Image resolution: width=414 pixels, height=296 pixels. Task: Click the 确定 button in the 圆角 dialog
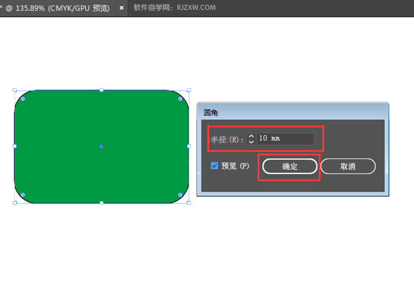click(x=290, y=166)
